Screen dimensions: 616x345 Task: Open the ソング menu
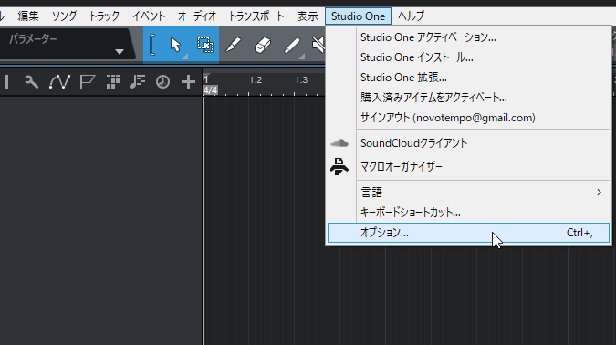pyautogui.click(x=64, y=16)
